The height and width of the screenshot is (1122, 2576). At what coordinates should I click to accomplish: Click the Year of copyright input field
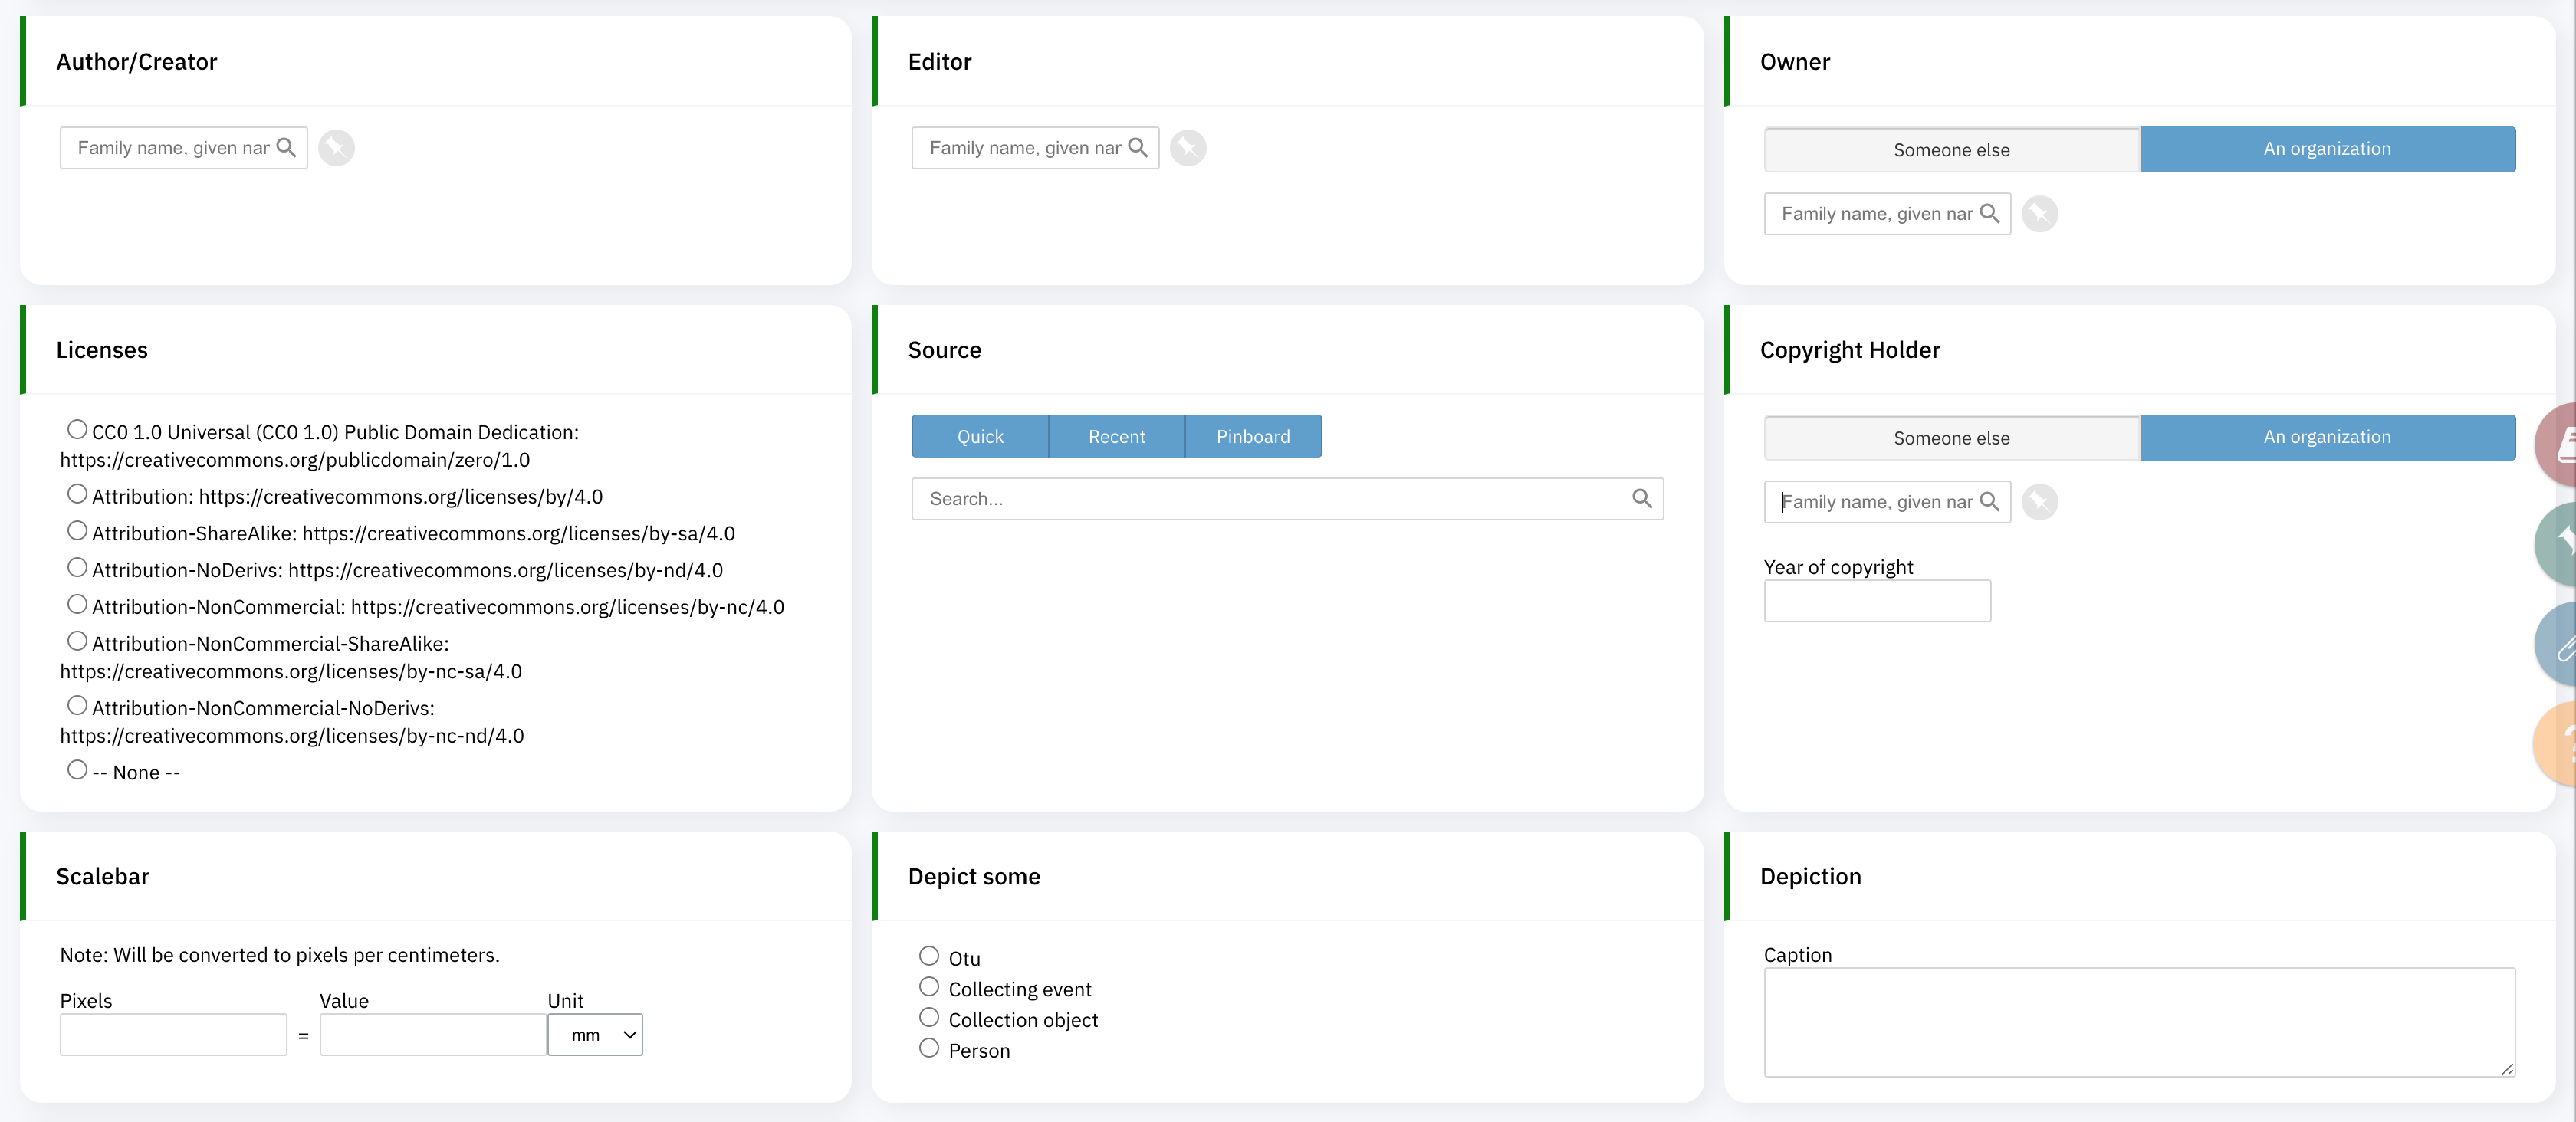tap(1877, 600)
